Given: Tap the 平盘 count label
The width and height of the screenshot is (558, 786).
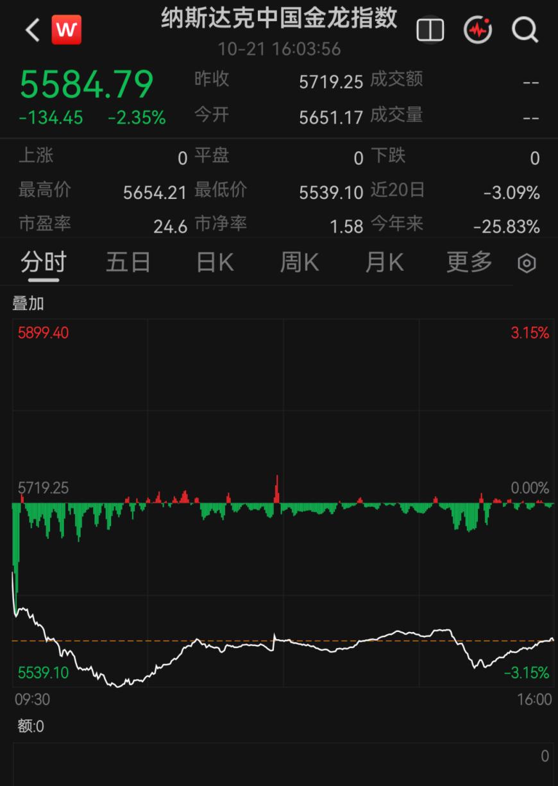Looking at the screenshot, I should pyautogui.click(x=212, y=155).
